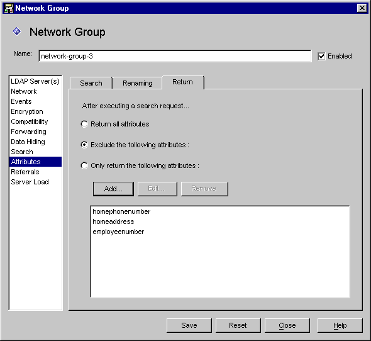Click the Reset button

[x=238, y=325]
